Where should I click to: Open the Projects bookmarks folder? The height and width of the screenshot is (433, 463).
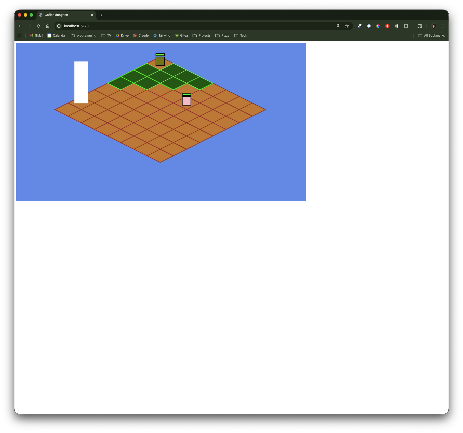(x=202, y=36)
